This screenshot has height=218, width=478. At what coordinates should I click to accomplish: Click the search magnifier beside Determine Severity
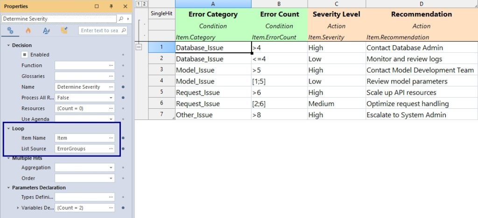tap(121, 19)
